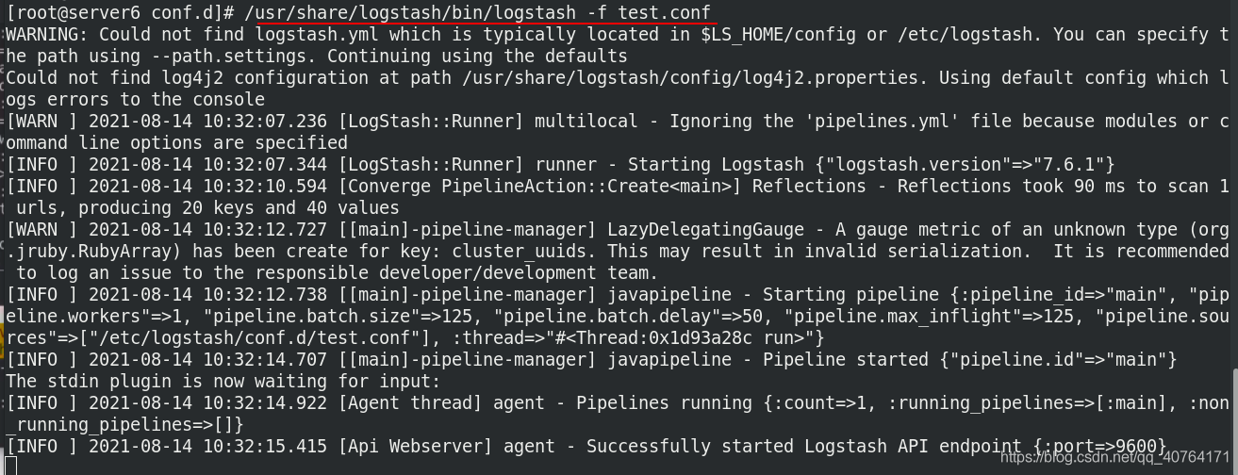Click 'The stdin plugin is now waiting for input:'
Viewport: 1238px width, 475px height.
click(223, 381)
